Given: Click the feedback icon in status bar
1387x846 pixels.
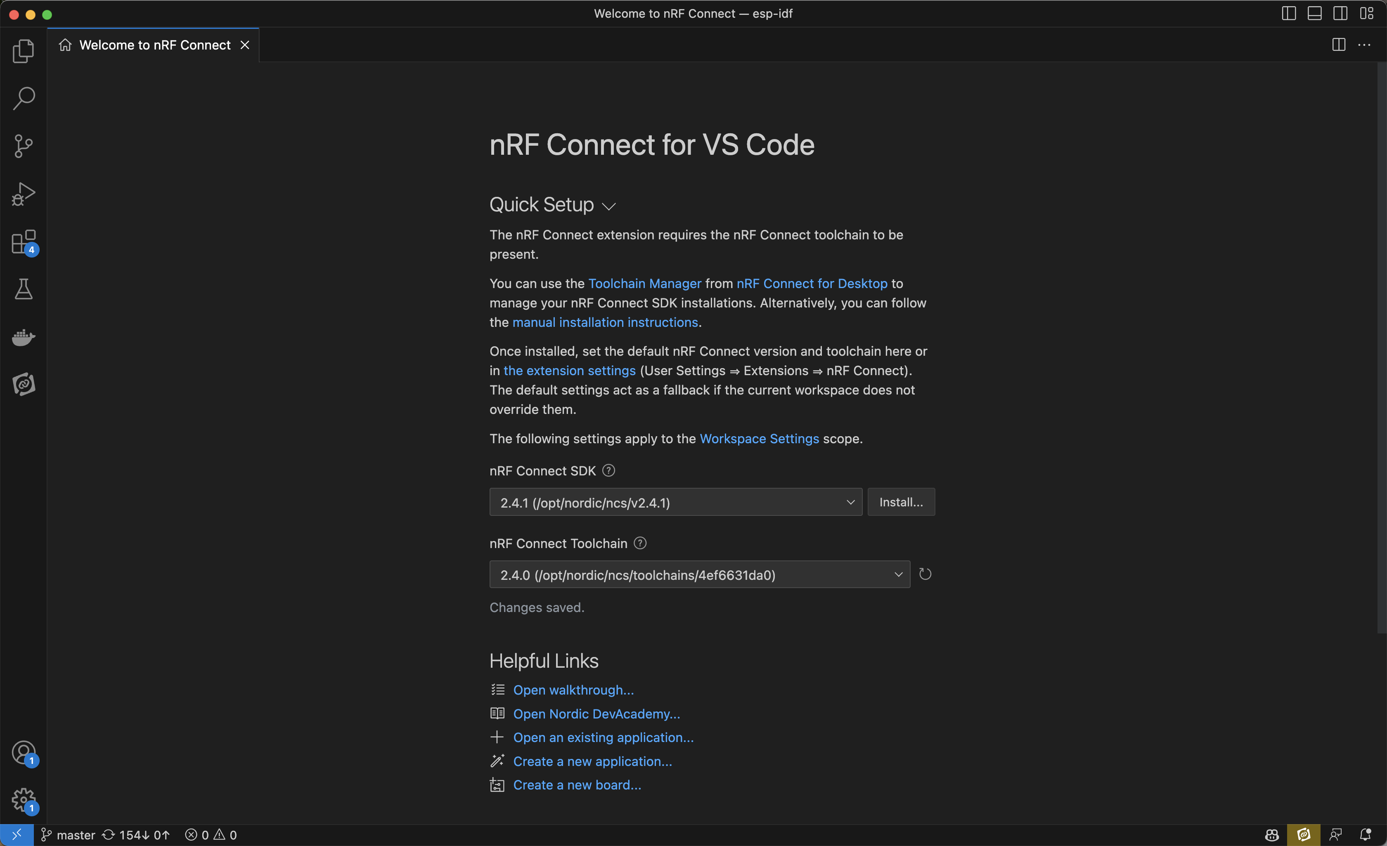Looking at the screenshot, I should (x=1335, y=835).
